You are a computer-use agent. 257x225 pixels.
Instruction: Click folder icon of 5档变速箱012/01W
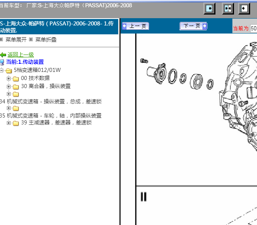9,71
